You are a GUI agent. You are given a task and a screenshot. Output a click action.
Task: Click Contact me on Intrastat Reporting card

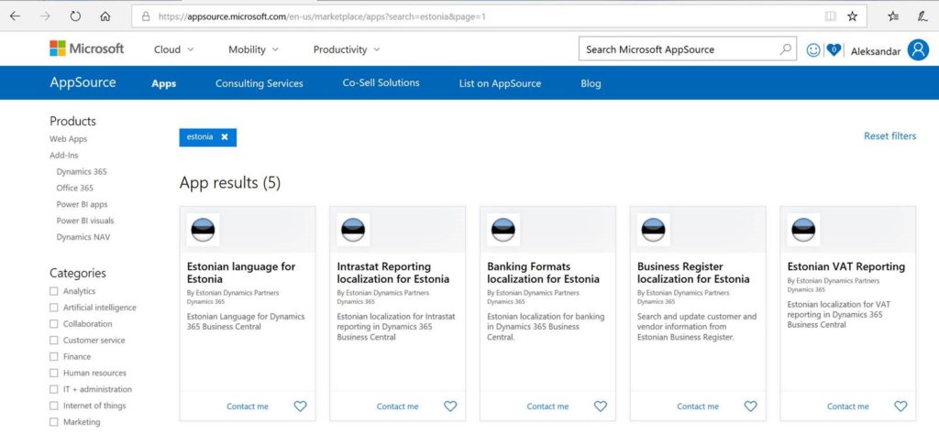(398, 406)
